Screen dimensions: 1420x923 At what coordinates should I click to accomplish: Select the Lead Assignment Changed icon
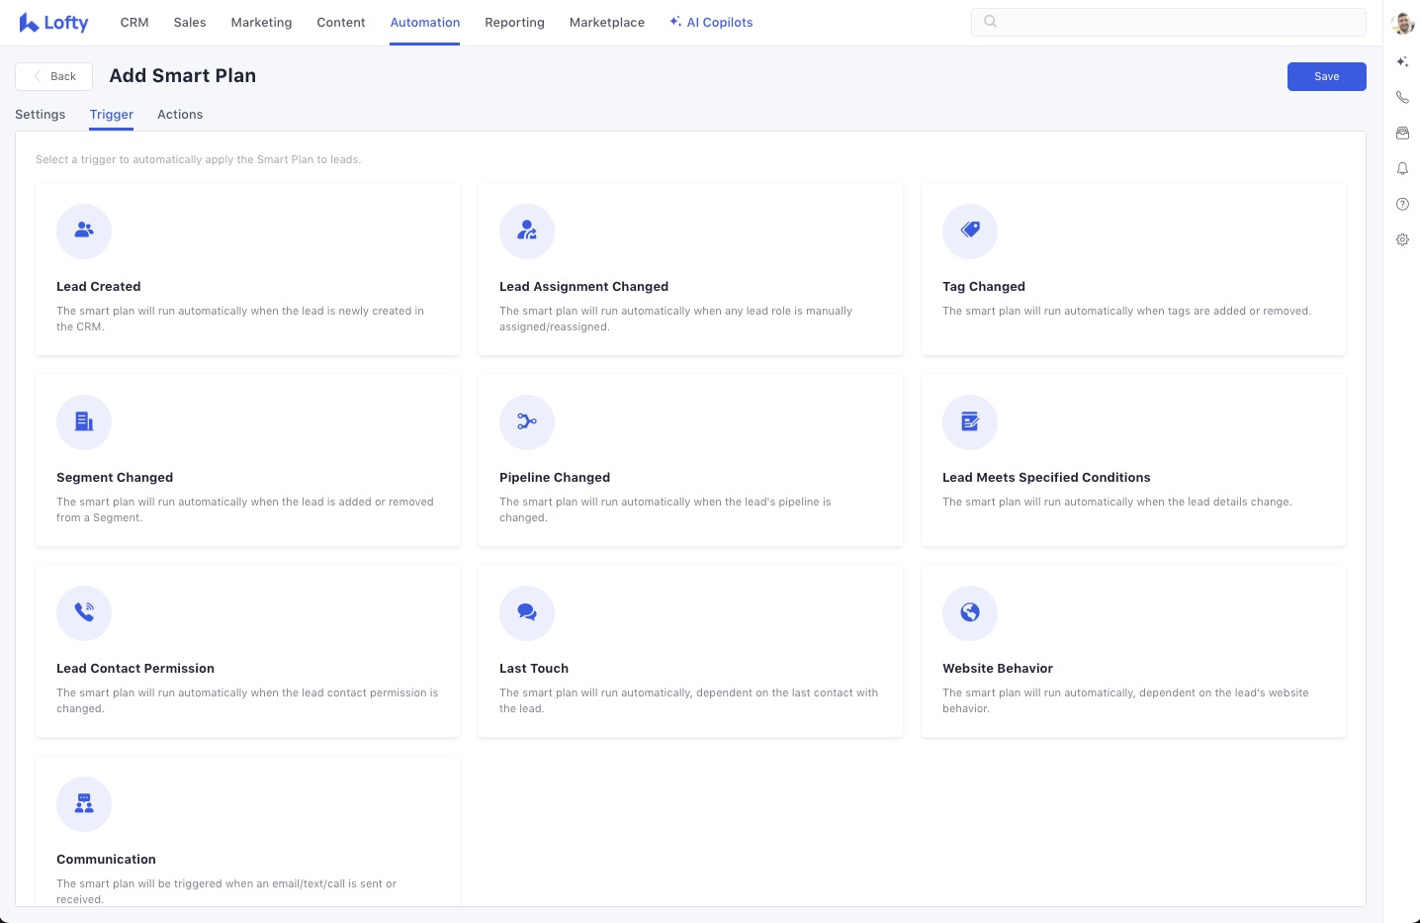tap(527, 231)
